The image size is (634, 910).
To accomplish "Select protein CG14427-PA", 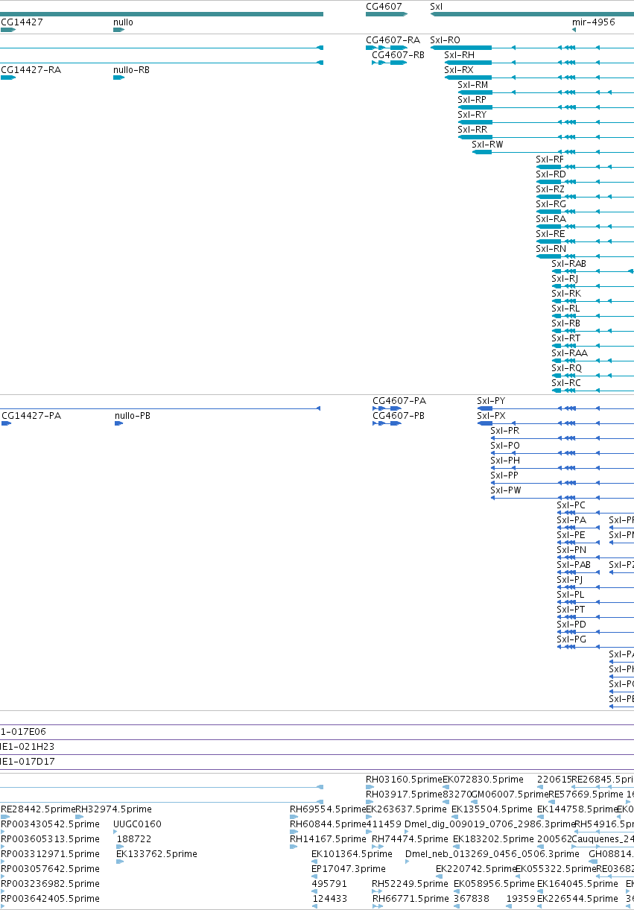I will pos(31,416).
